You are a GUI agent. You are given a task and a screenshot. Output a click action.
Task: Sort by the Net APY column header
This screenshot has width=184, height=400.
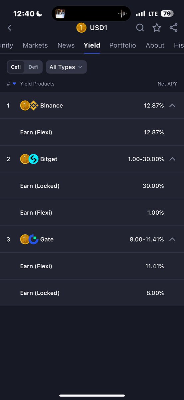tap(167, 84)
